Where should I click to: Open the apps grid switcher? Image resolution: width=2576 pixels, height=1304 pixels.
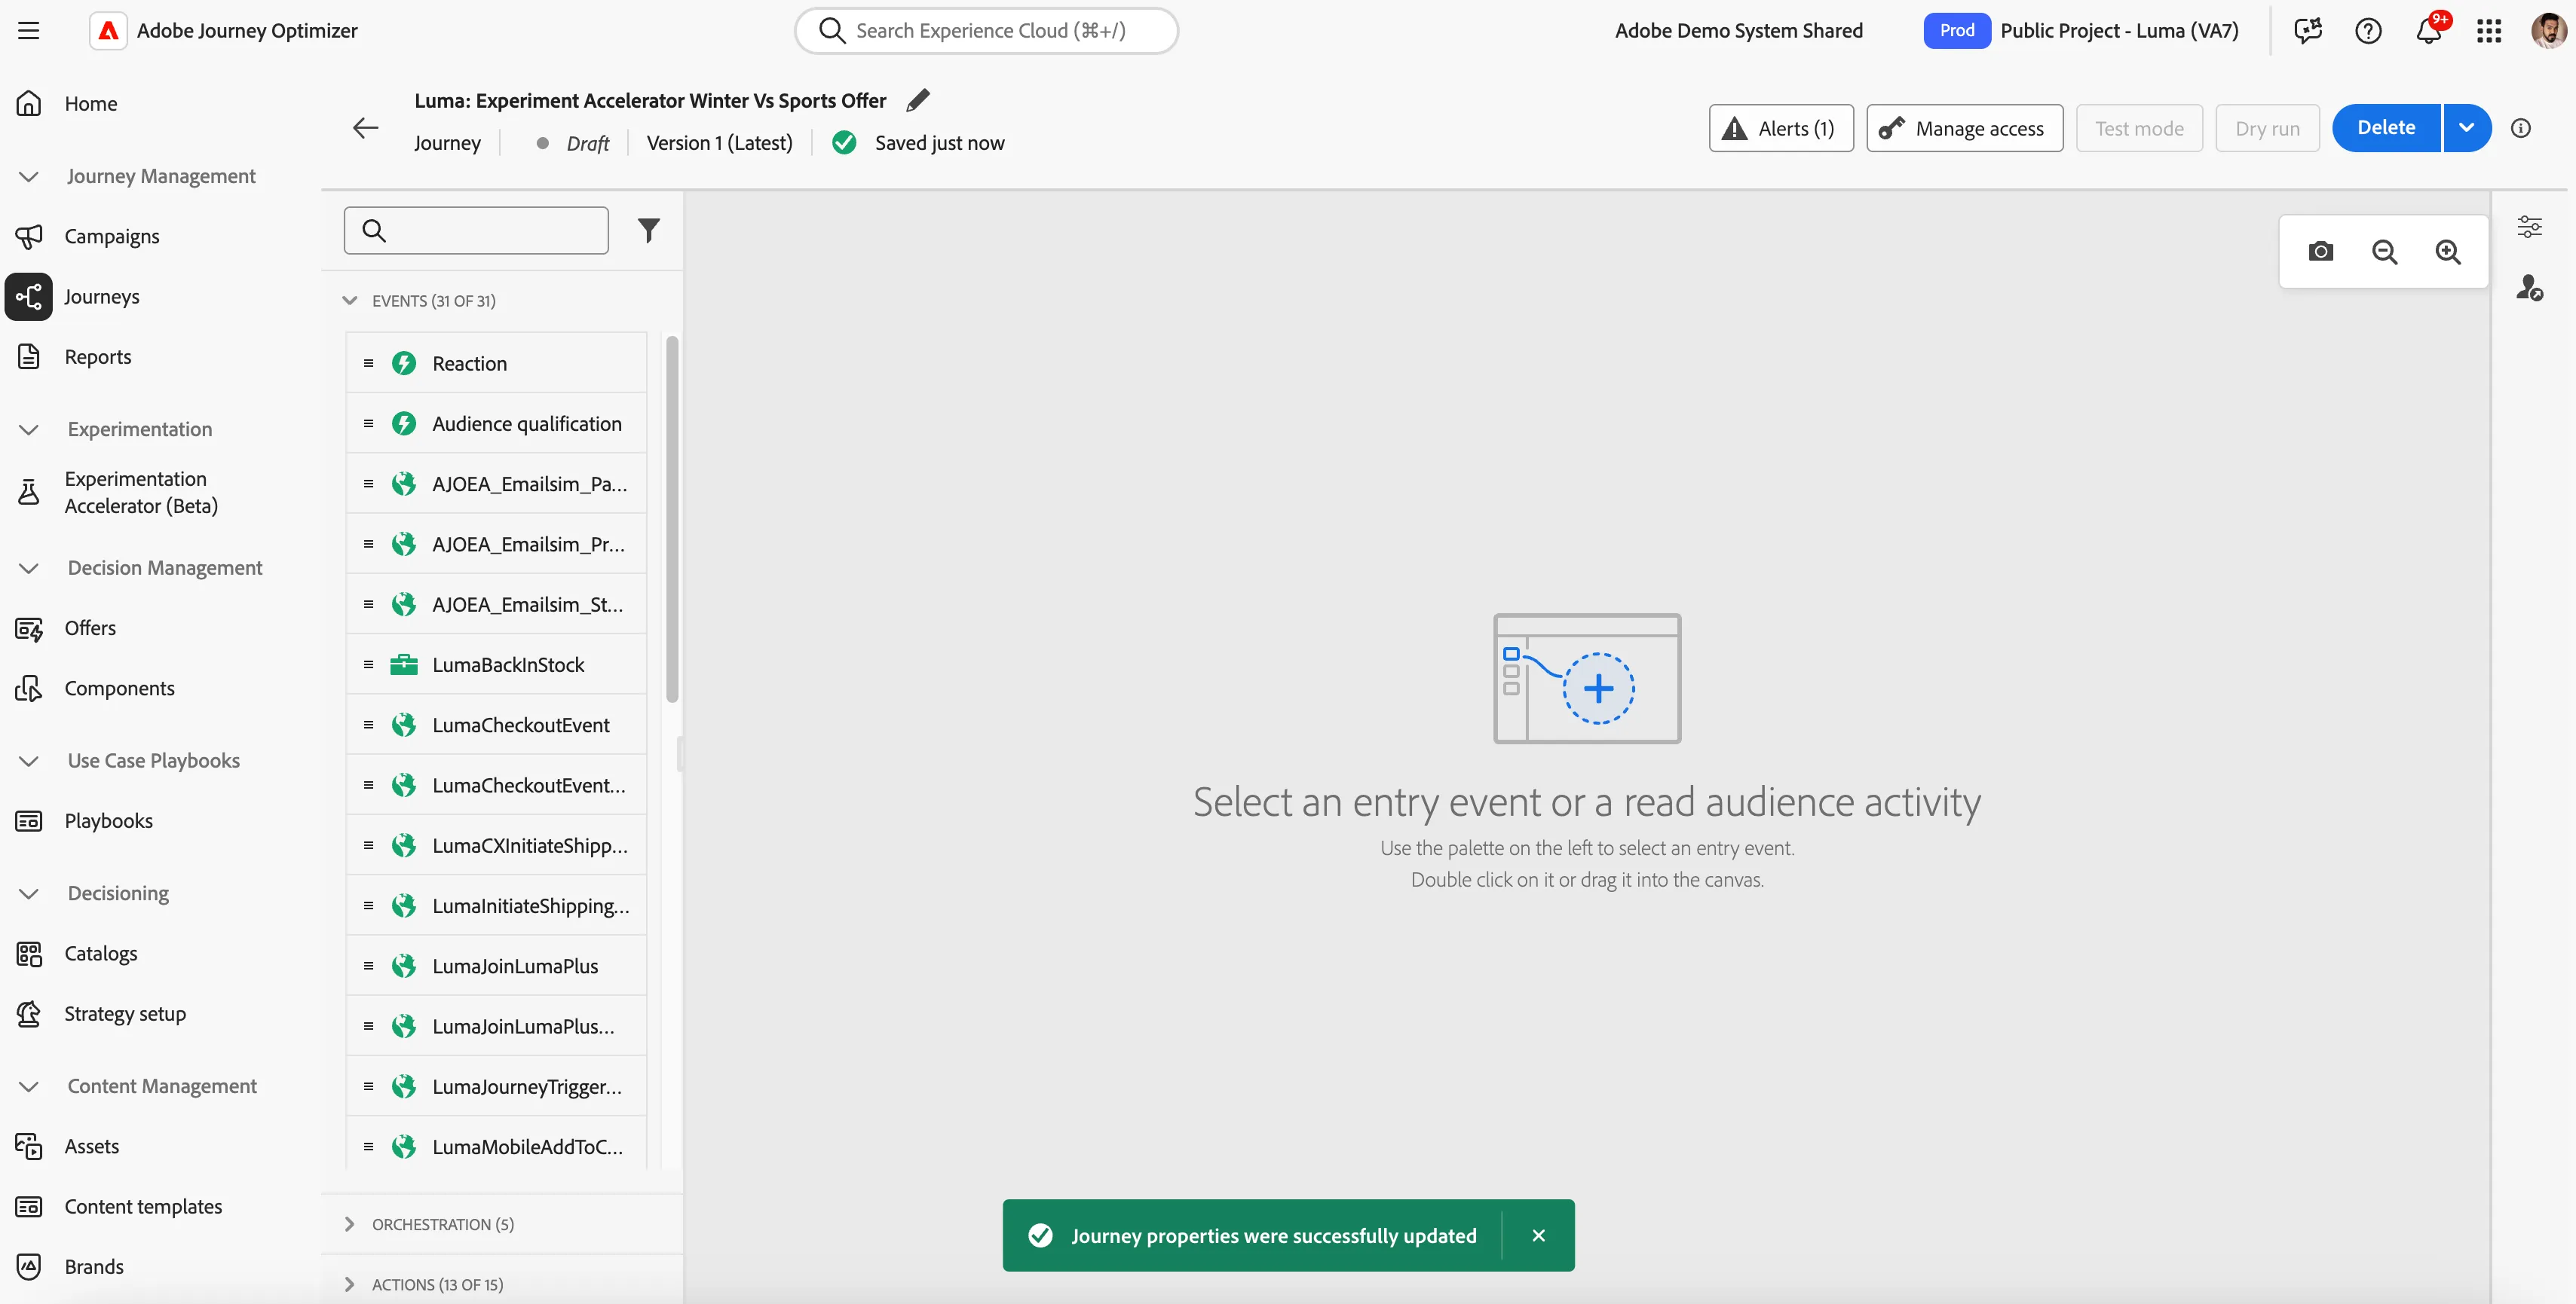tap(2489, 31)
